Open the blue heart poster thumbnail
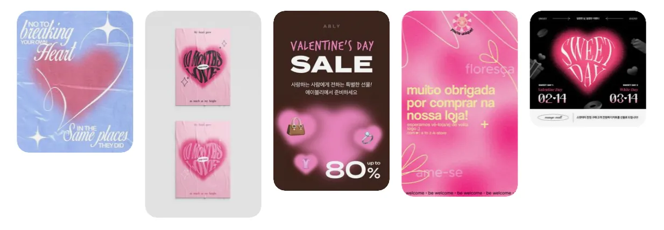The width and height of the screenshot is (664, 230). (x=75, y=82)
